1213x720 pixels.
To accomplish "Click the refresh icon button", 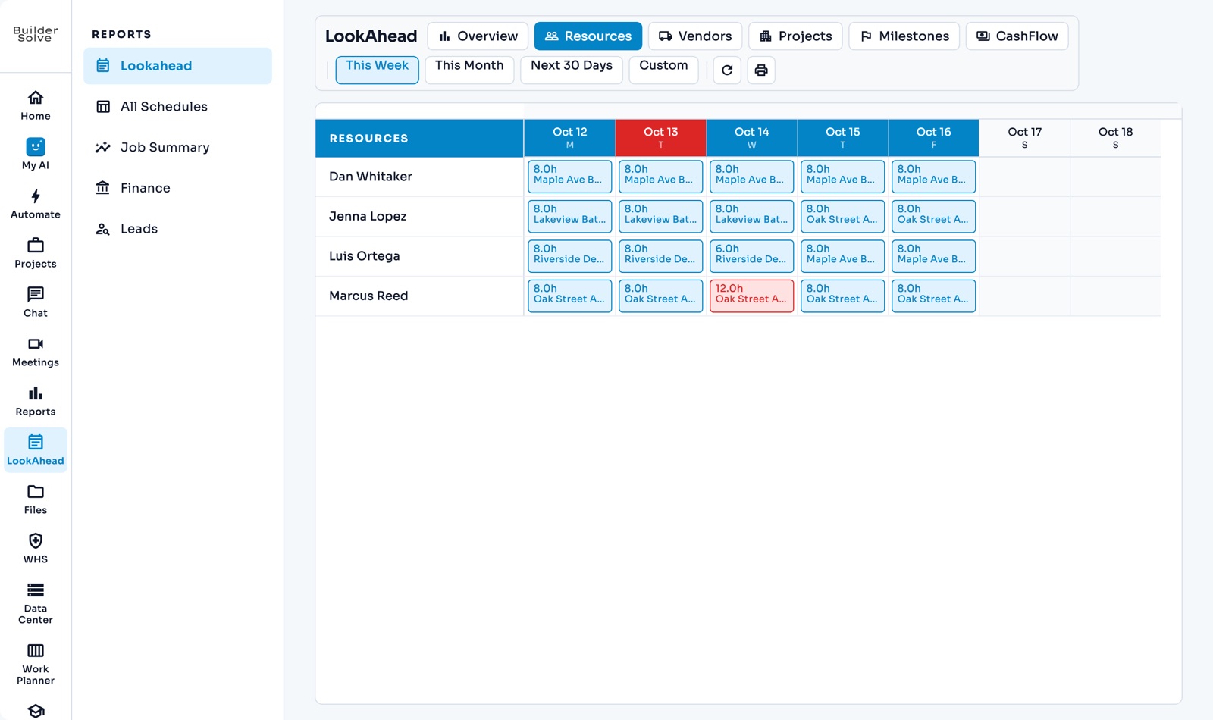I will pos(727,70).
